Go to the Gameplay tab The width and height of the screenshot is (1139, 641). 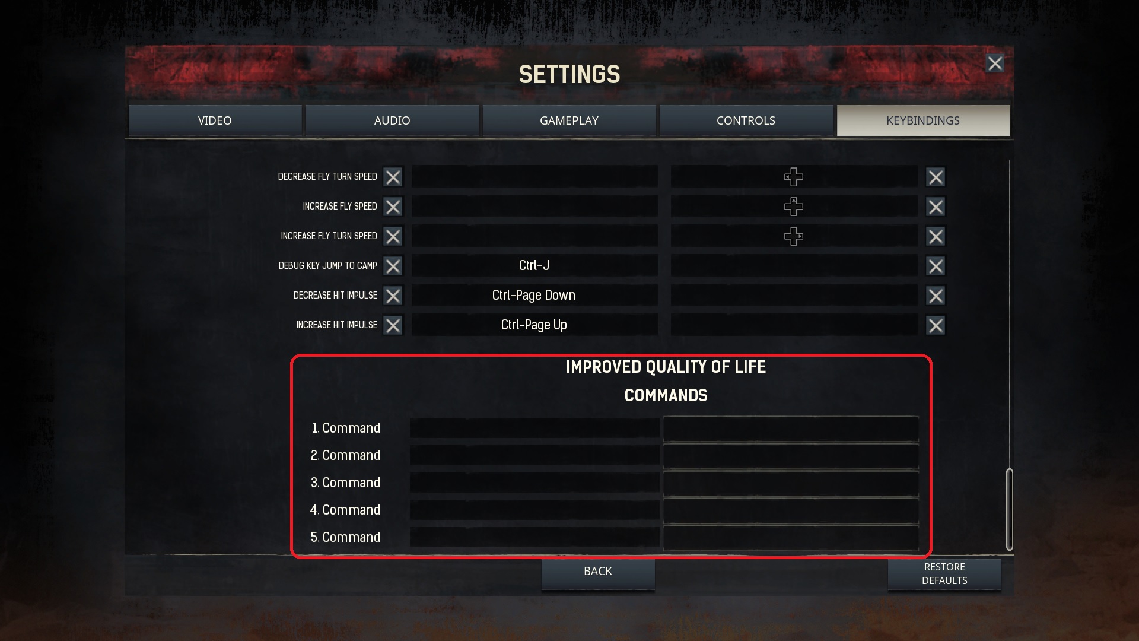click(569, 120)
